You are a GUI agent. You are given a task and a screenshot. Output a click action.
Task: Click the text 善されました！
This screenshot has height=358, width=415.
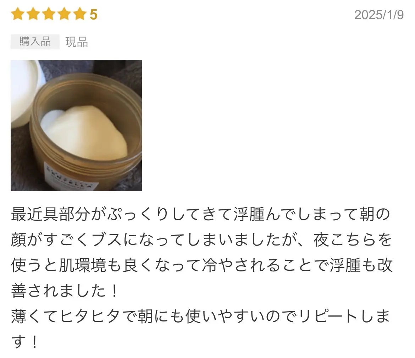pos(64,291)
